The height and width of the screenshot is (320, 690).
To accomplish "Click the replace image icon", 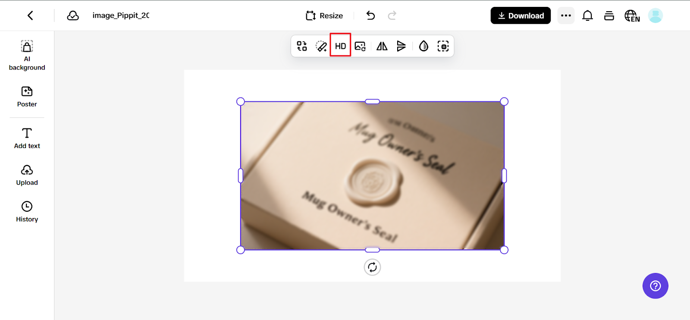I will click(360, 46).
